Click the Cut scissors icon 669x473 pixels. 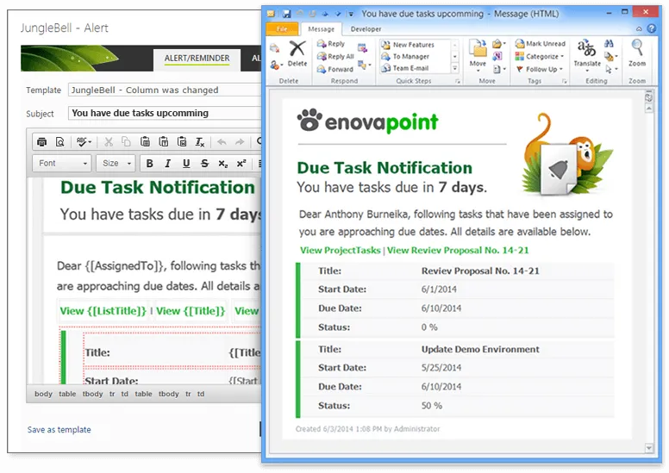point(109,142)
